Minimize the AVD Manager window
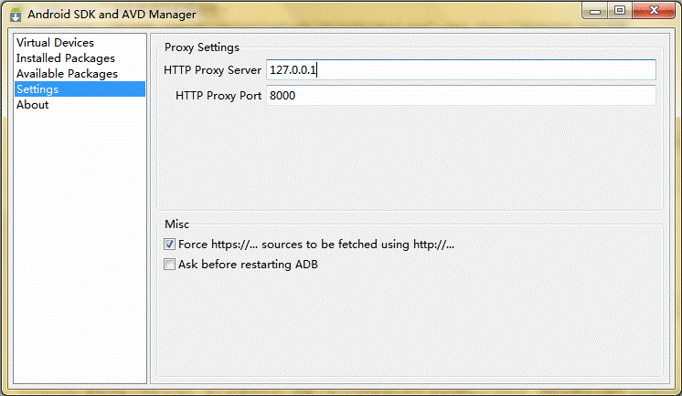The width and height of the screenshot is (682, 396). tap(595, 10)
